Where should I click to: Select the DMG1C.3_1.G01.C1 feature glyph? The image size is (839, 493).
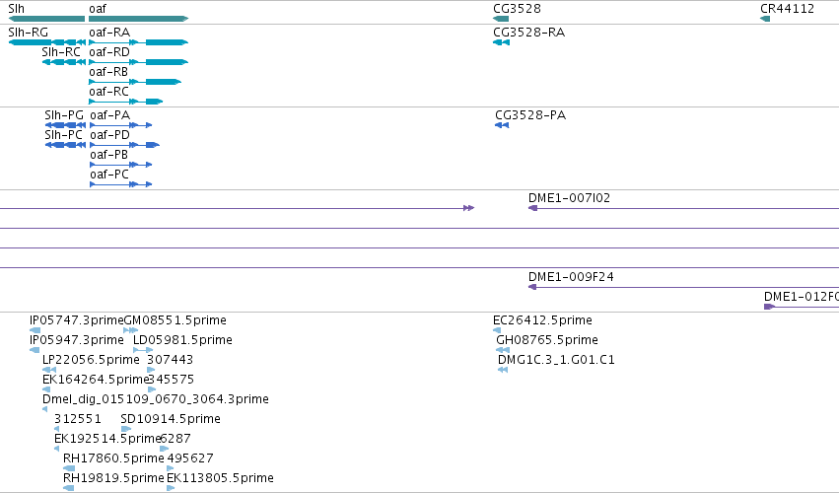(x=503, y=370)
